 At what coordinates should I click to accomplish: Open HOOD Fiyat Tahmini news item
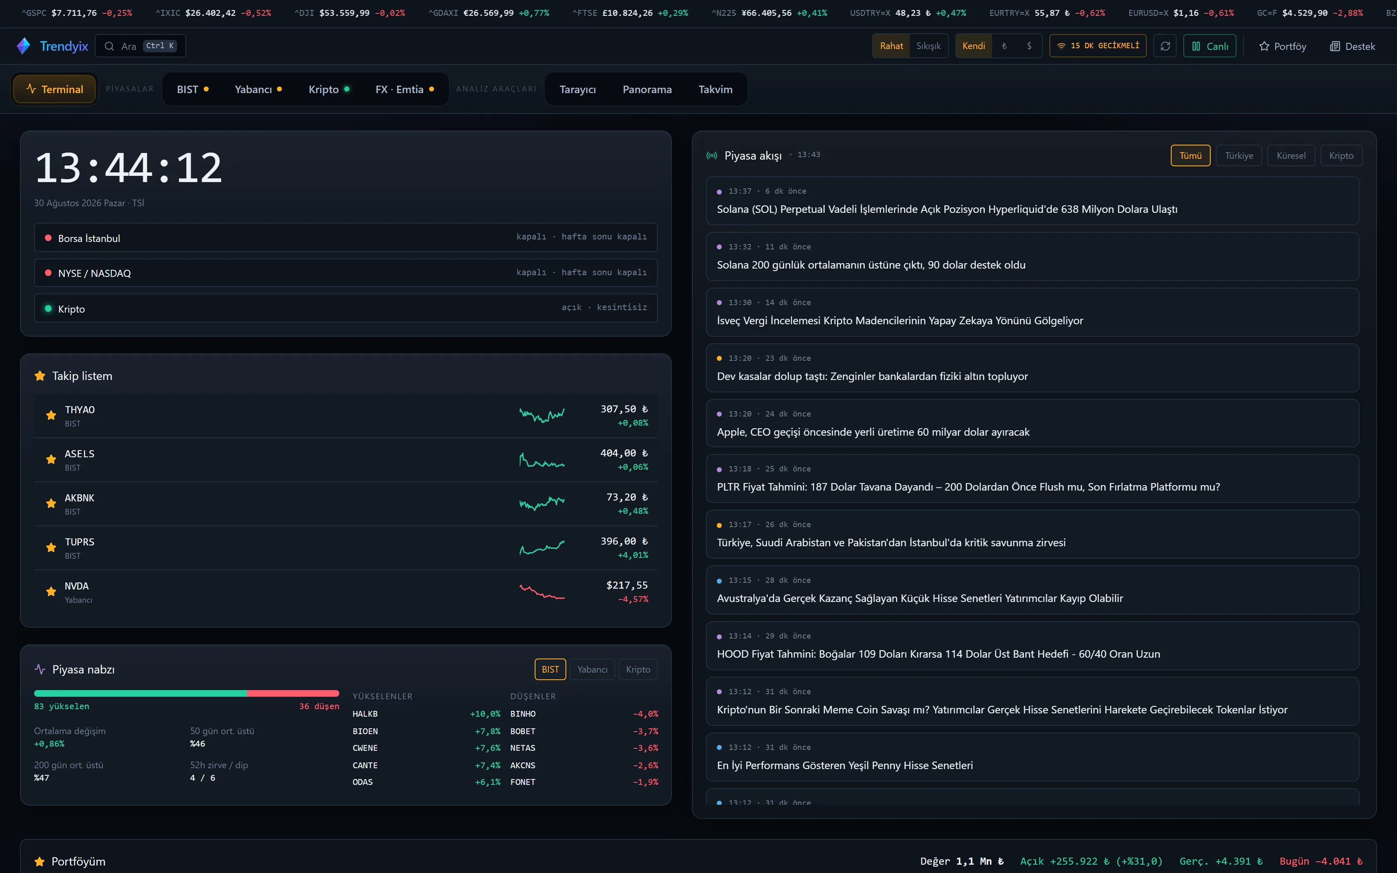click(x=1032, y=646)
